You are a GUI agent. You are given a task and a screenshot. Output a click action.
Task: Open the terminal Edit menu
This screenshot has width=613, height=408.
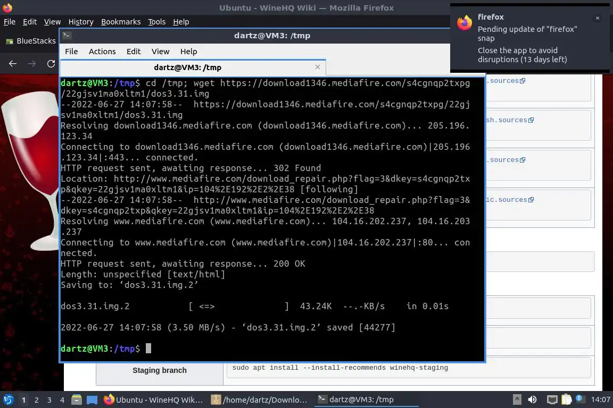click(134, 52)
